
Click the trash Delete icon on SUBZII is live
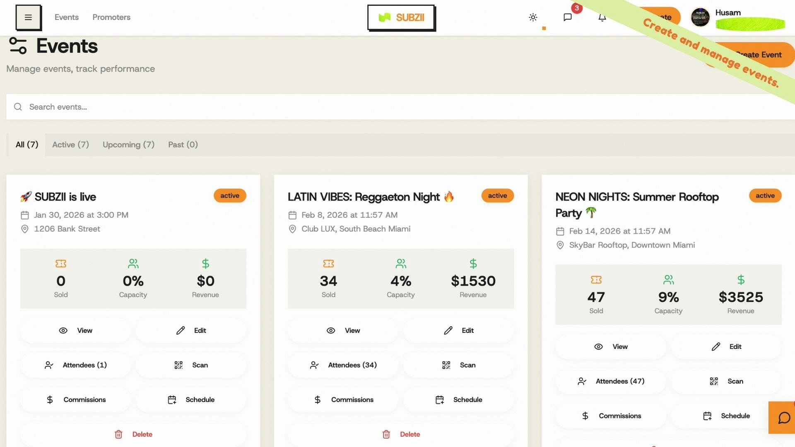(x=119, y=434)
